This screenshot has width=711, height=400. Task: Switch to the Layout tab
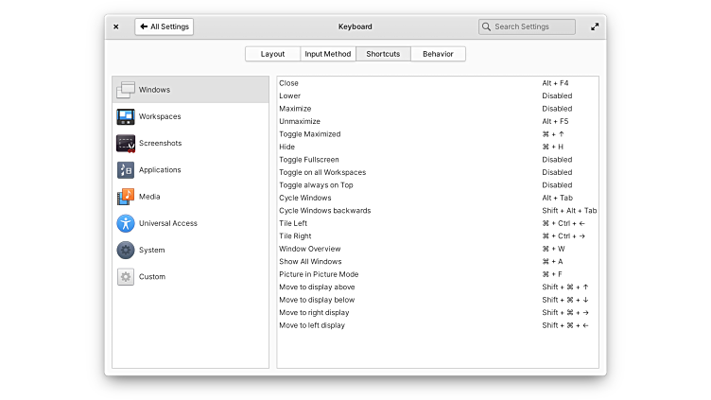point(272,54)
